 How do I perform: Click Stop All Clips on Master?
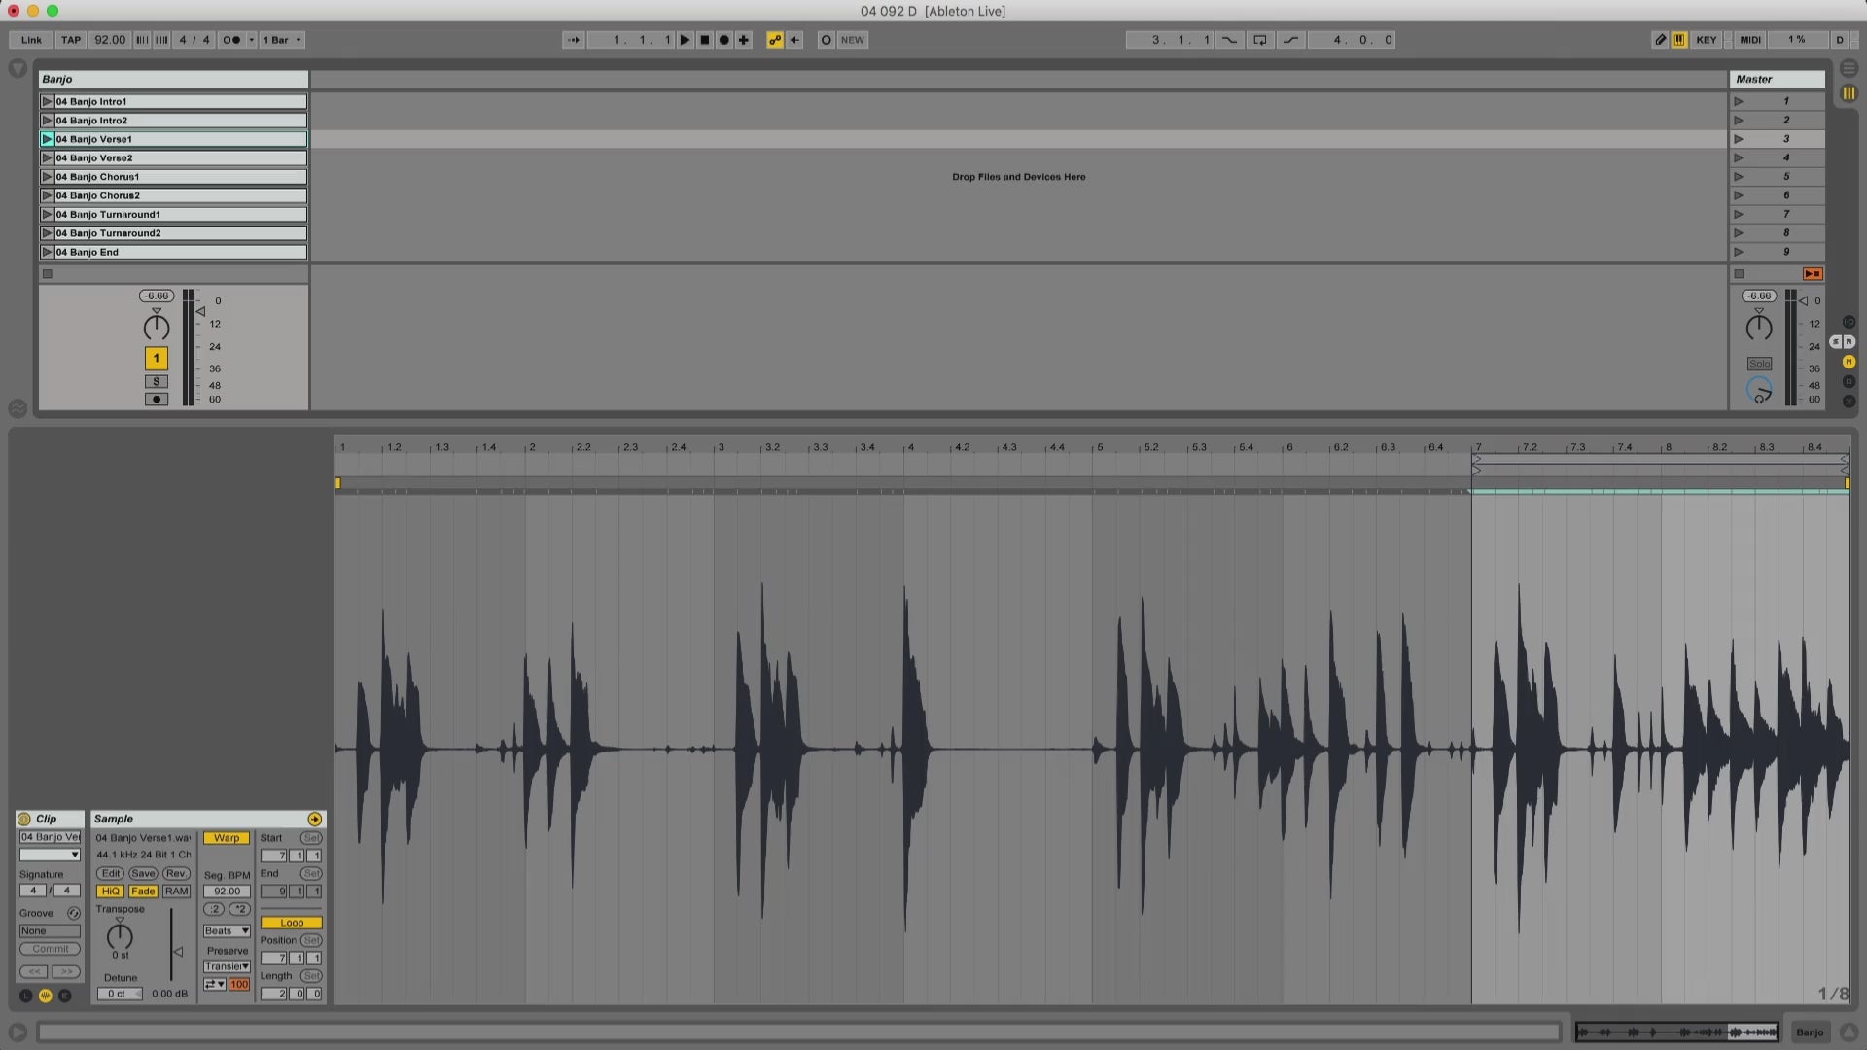(x=1740, y=274)
